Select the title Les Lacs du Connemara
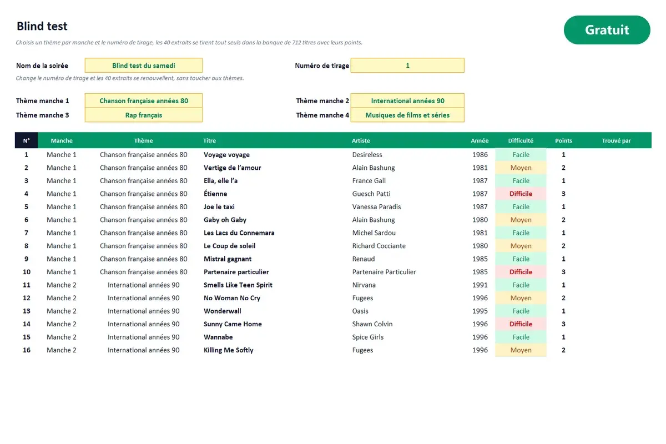Image resolution: width=666 pixels, height=444 pixels. point(239,233)
